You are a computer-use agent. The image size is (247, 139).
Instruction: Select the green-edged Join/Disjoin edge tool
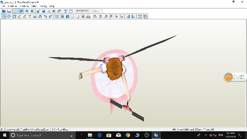pyautogui.click(x=19, y=16)
